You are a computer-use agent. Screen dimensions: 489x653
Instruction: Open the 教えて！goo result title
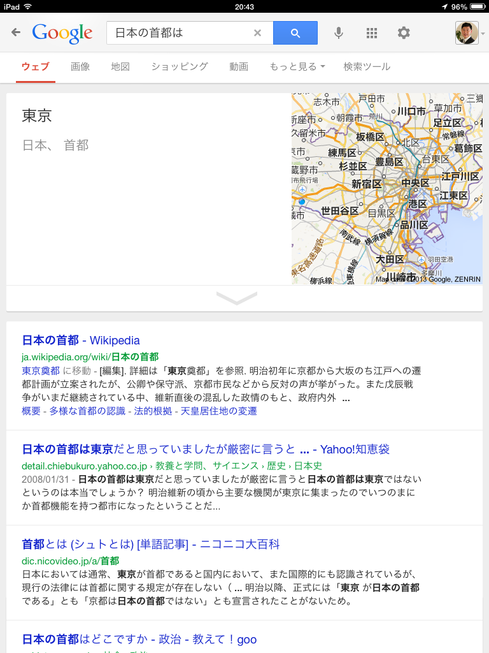tap(139, 639)
